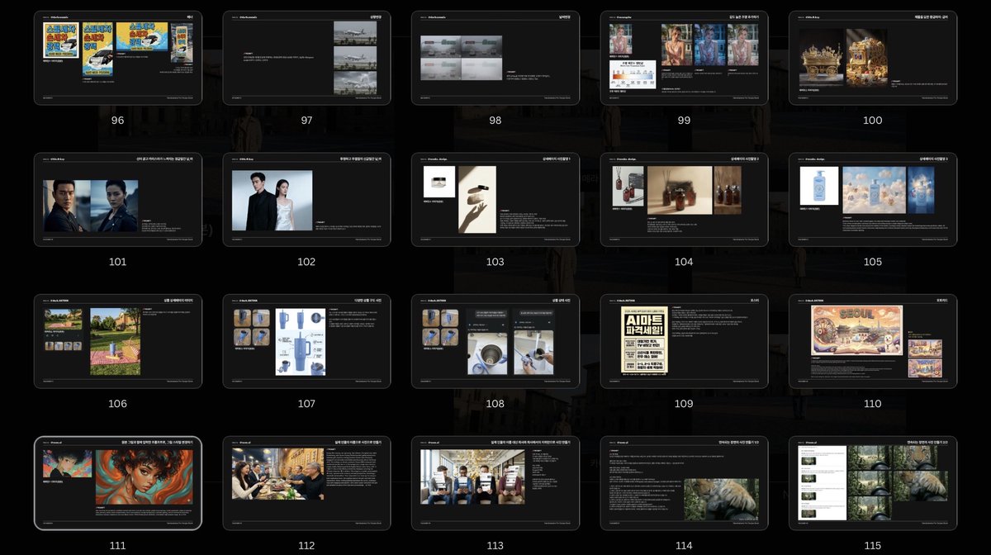Screen dimensions: 991x555
Task: Select slide 112 thumbnail with restaurant group
Action: [x=306, y=483]
